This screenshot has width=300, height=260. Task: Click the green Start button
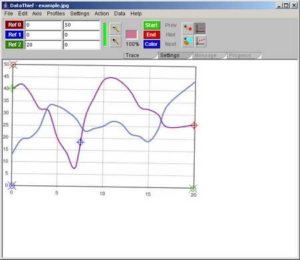pos(151,25)
